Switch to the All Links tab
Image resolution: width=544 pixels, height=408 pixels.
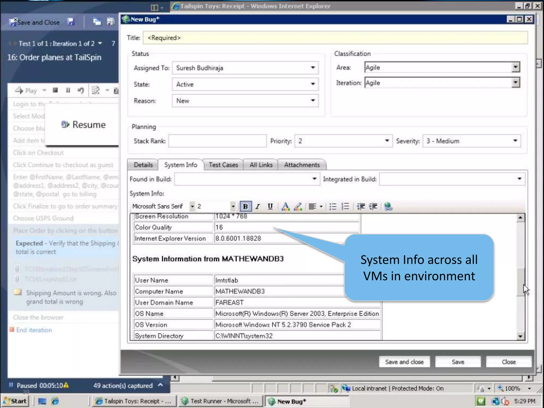point(261,165)
